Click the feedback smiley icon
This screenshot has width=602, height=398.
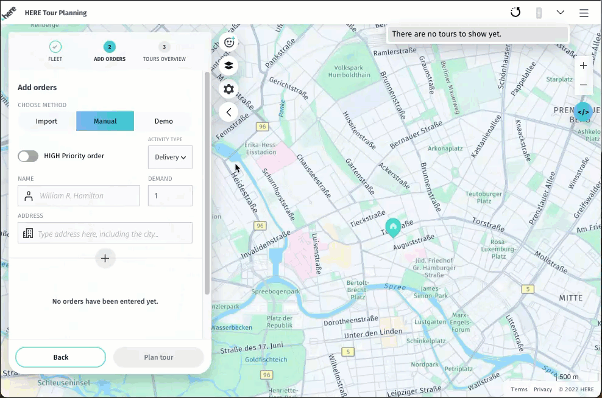[x=229, y=42]
